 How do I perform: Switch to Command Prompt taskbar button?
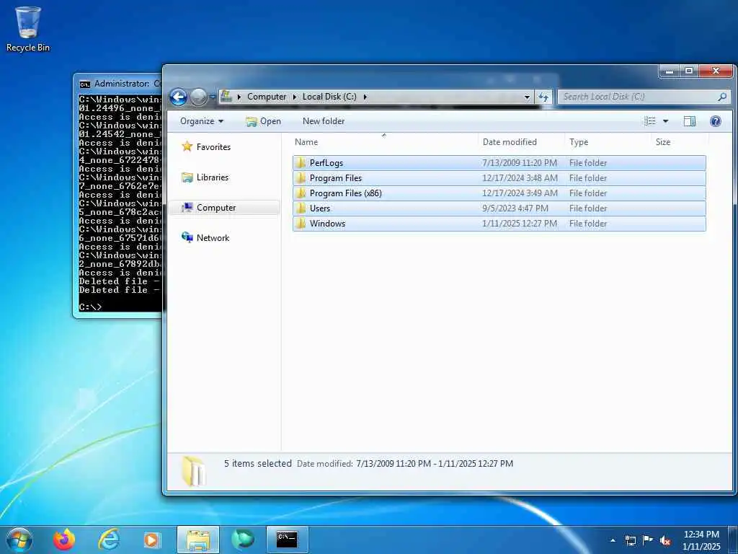(x=287, y=540)
